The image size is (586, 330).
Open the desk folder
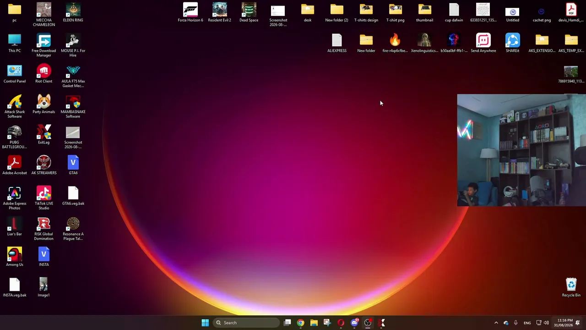point(308,13)
